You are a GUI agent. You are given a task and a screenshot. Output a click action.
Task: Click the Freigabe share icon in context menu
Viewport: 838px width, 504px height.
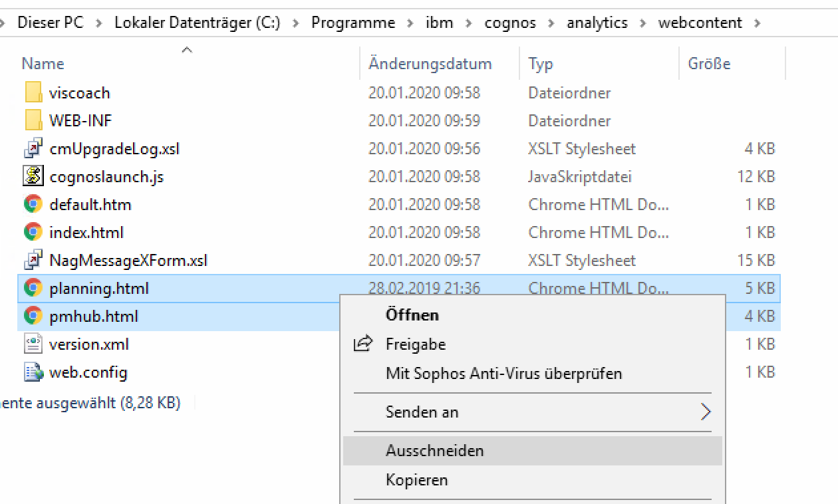click(x=363, y=344)
